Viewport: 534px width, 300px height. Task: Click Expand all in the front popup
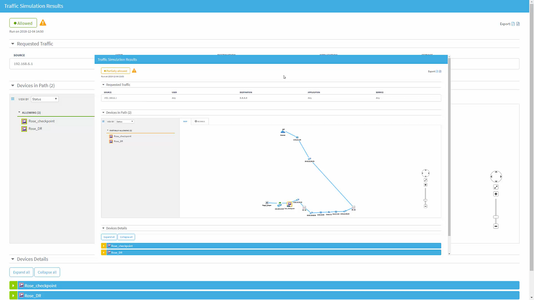(109, 237)
